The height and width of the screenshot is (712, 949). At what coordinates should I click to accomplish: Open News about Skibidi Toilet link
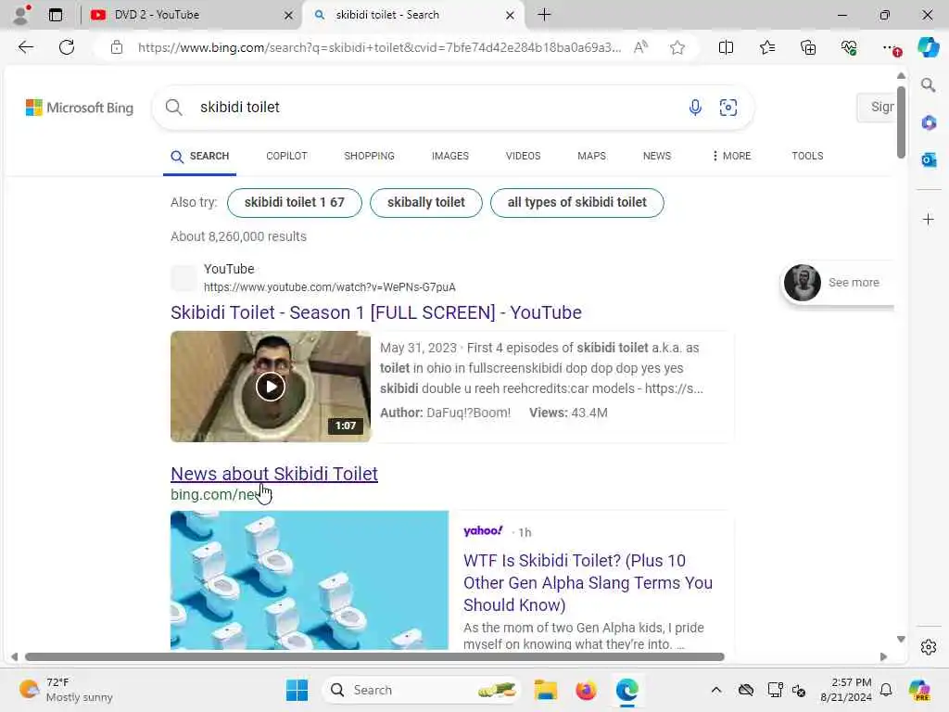pos(274,474)
